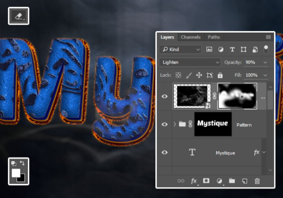Filter layers by adjustment layers
The image size is (283, 198).
click(x=221, y=49)
